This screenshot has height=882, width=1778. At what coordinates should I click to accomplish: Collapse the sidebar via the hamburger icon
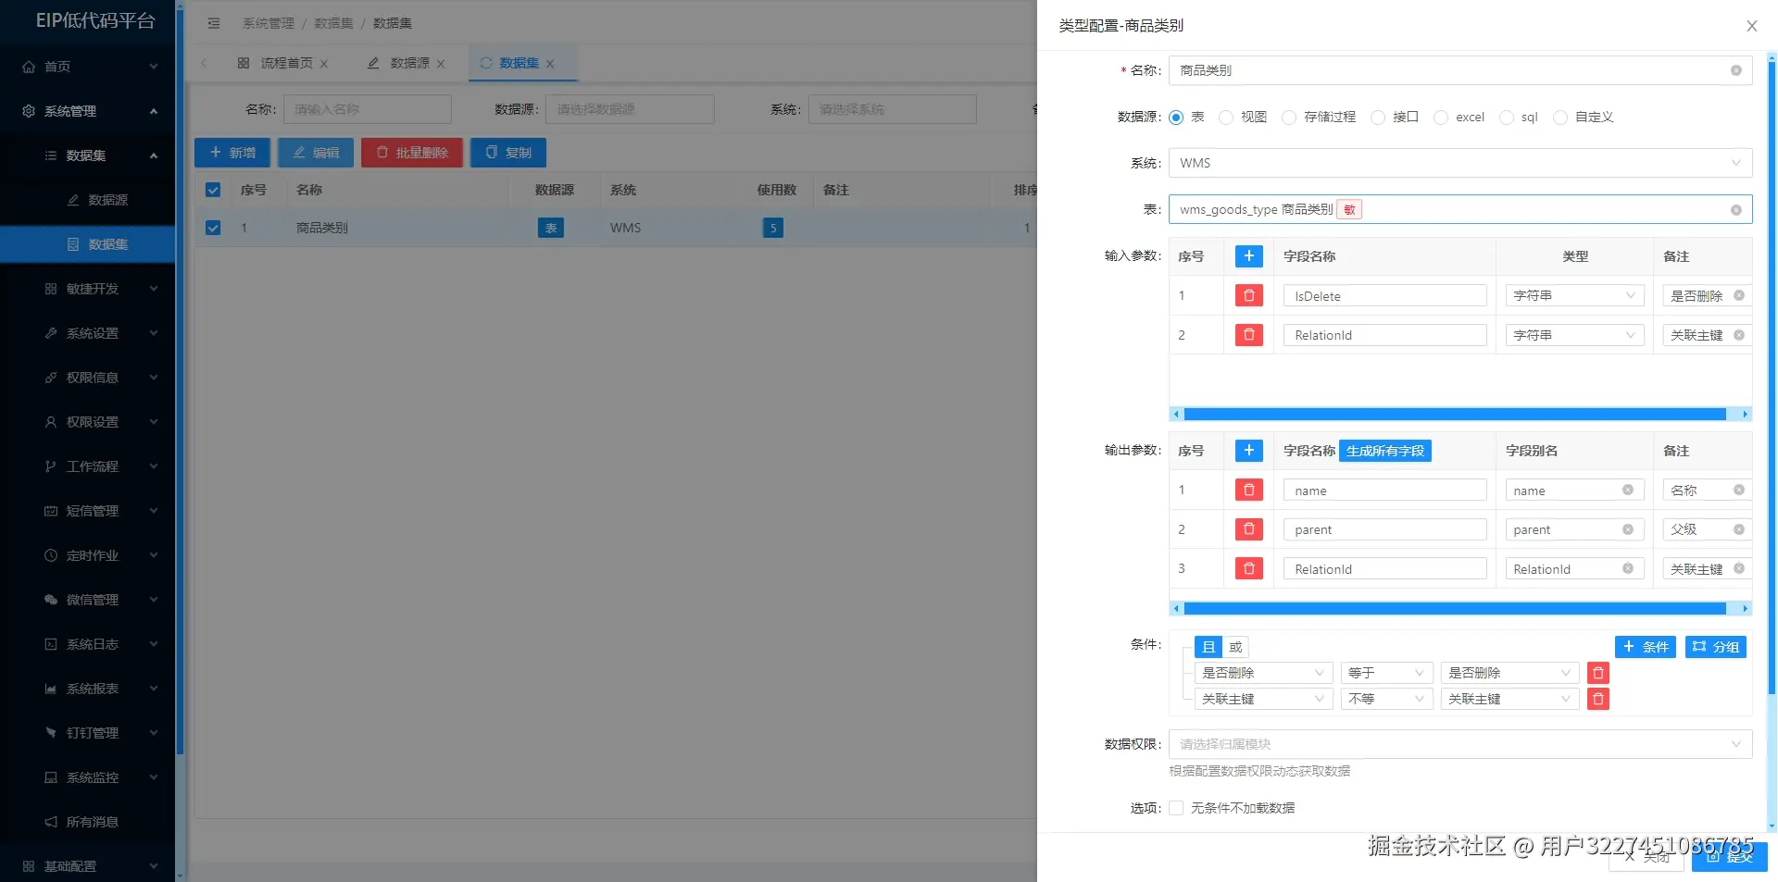click(x=214, y=23)
